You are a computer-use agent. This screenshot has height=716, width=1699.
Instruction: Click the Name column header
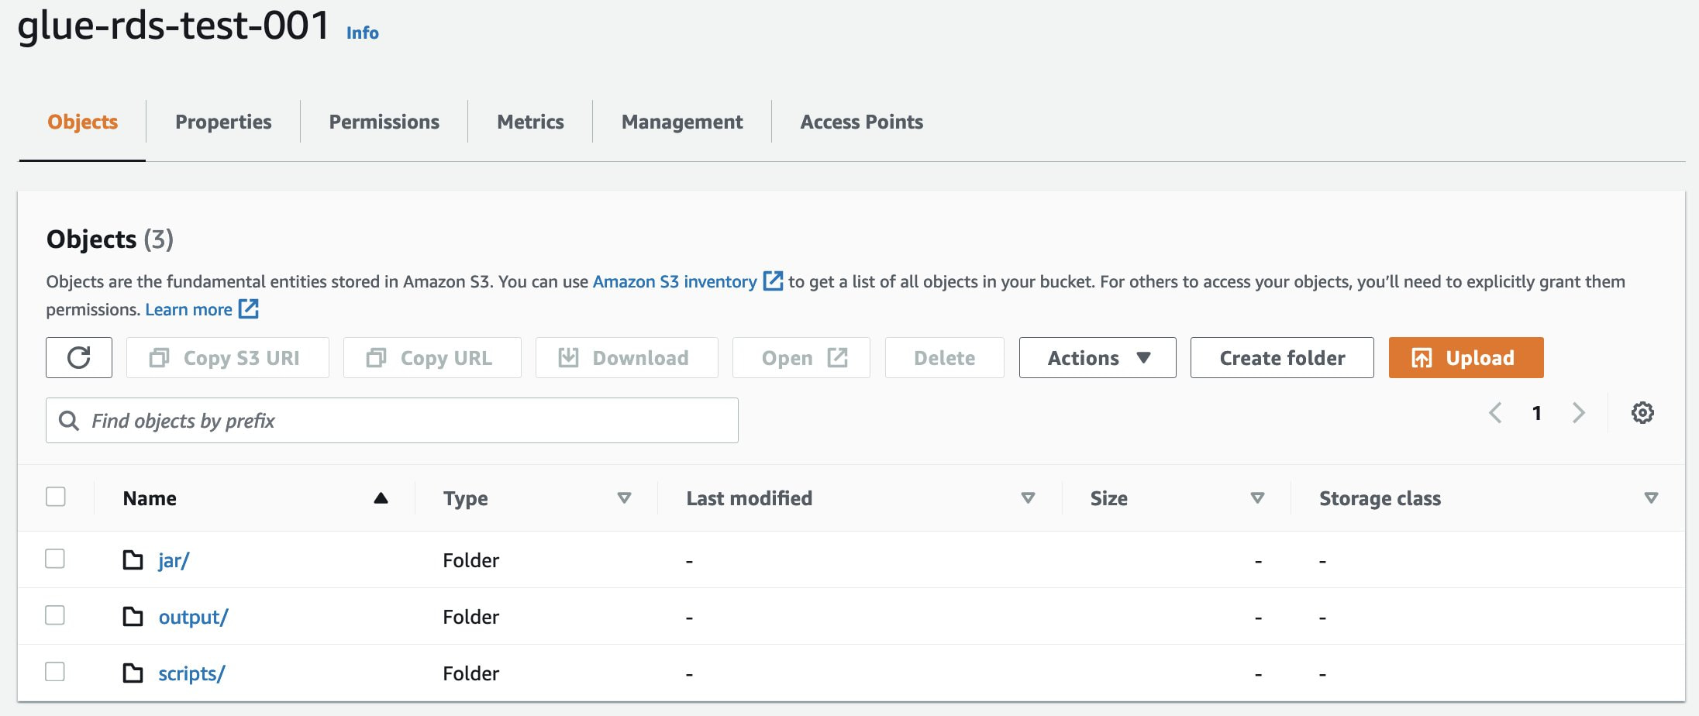click(150, 498)
